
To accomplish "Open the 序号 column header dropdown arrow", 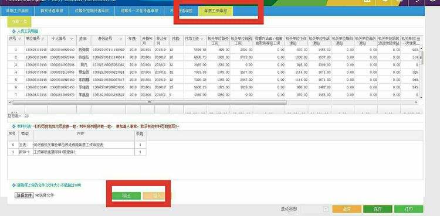I will click(x=19, y=39).
